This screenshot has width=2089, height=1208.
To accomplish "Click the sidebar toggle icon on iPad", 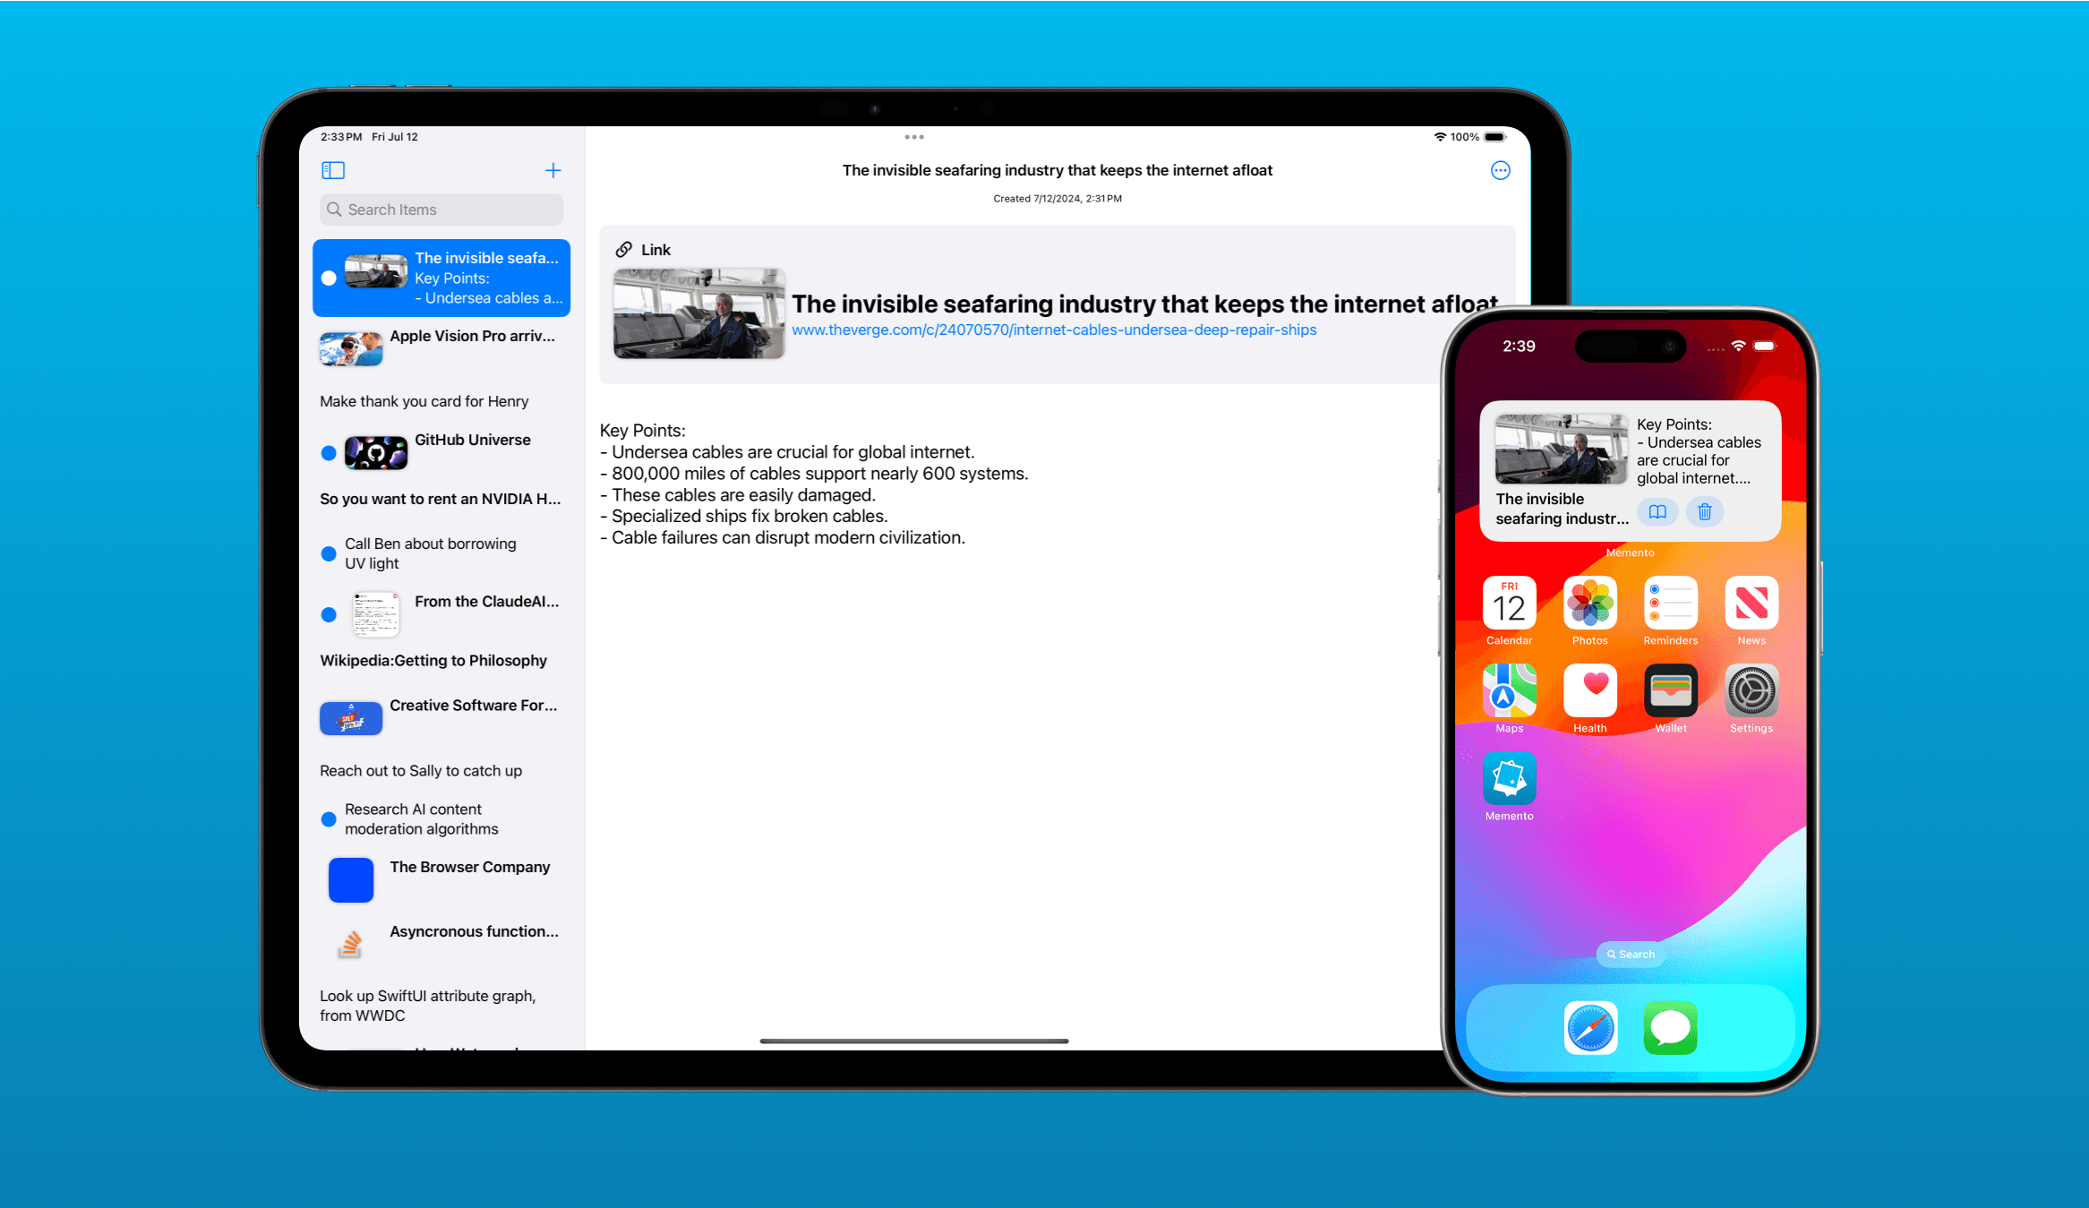I will (x=332, y=170).
